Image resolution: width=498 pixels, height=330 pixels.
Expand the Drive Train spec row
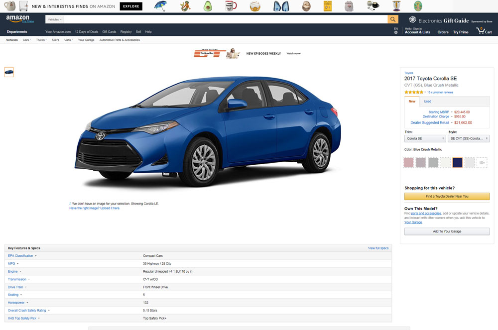pyautogui.click(x=17, y=287)
